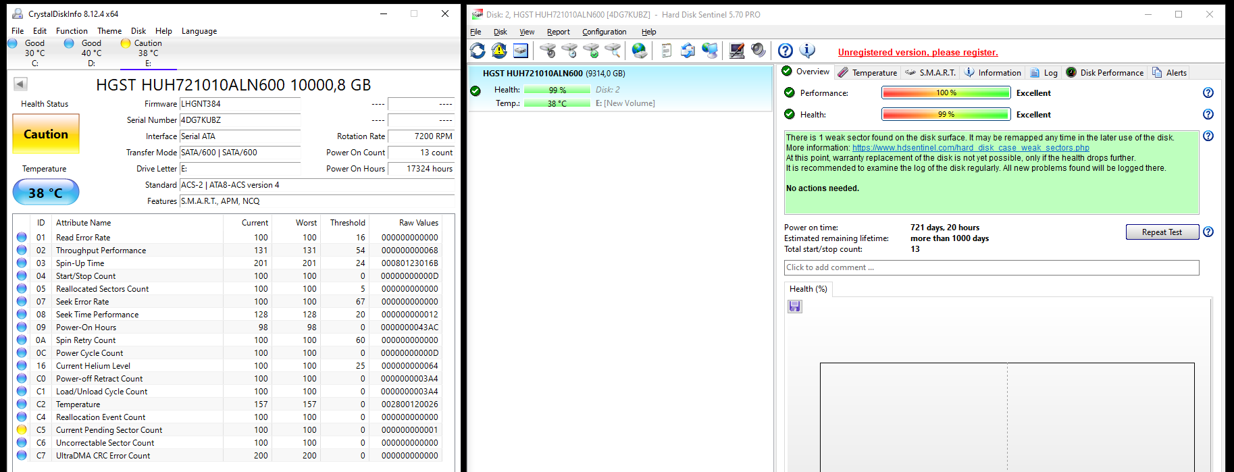
Task: Click the Firmware field LHGNT384
Action: pos(240,104)
